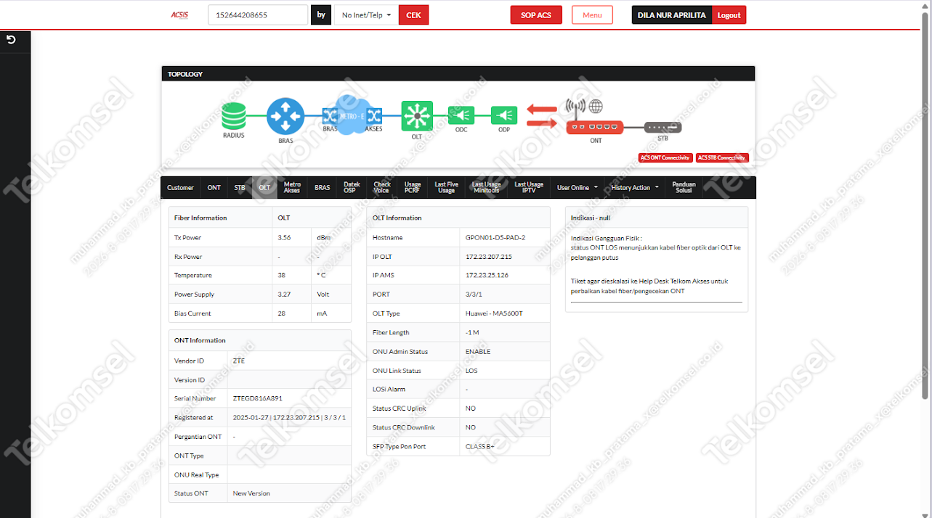Select the Registered at 2025-01-27 value
Image resolution: width=932 pixels, height=518 pixels.
point(289,417)
